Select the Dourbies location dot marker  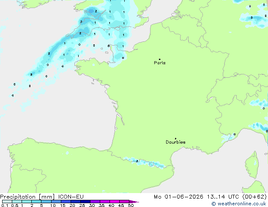coord(175,139)
